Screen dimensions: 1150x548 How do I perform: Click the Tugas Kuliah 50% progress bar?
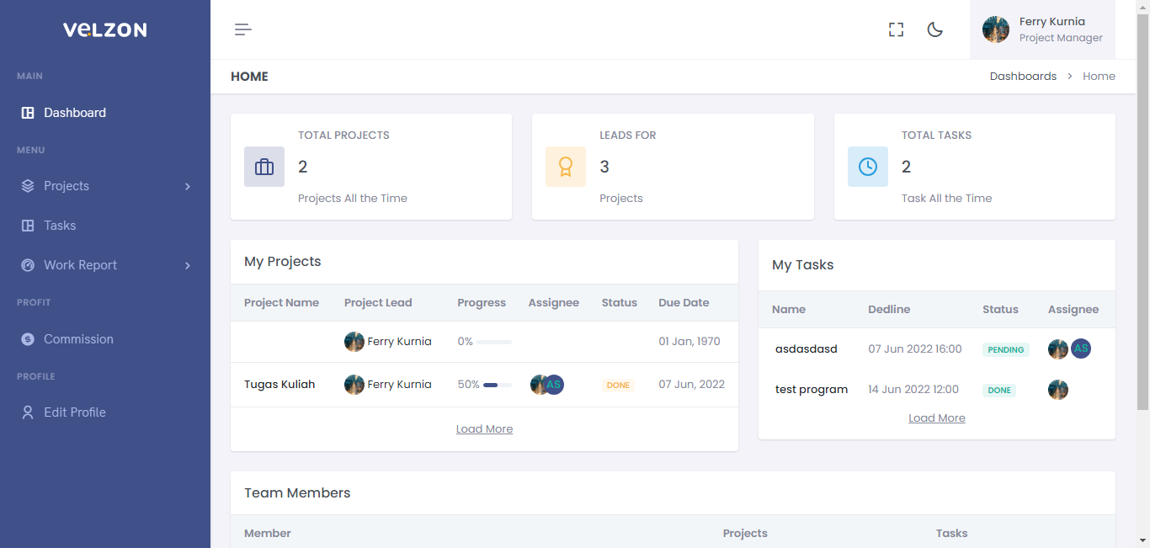coord(497,385)
